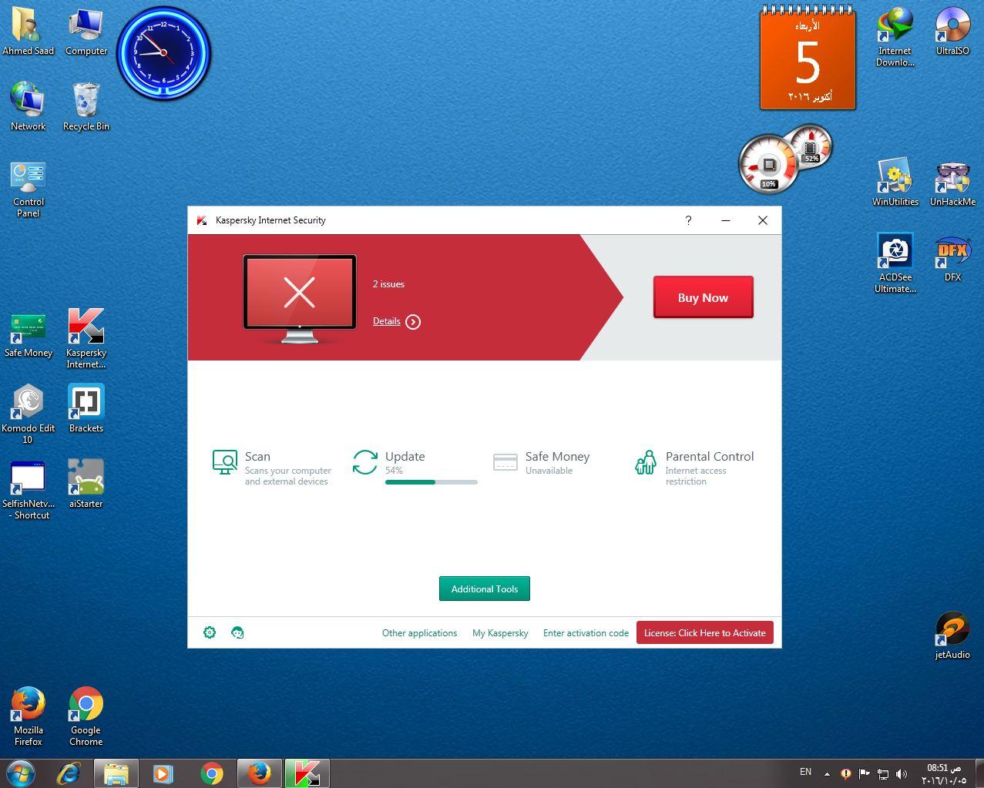This screenshot has height=788, width=984.
Task: Open Computer desktop icon
Action: [x=86, y=32]
